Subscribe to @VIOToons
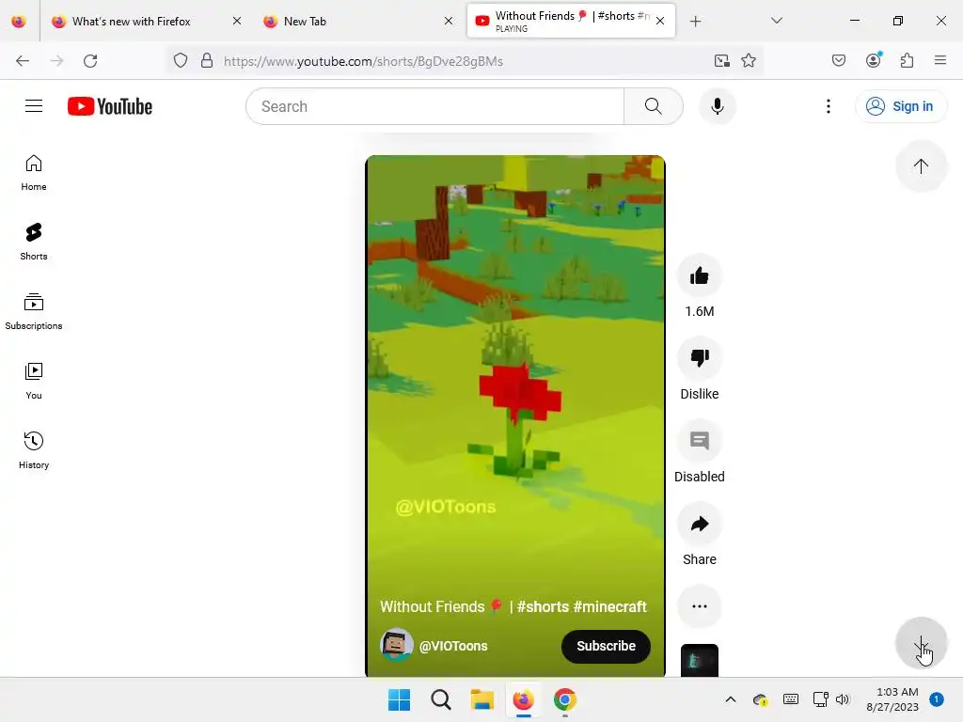 [x=606, y=646]
